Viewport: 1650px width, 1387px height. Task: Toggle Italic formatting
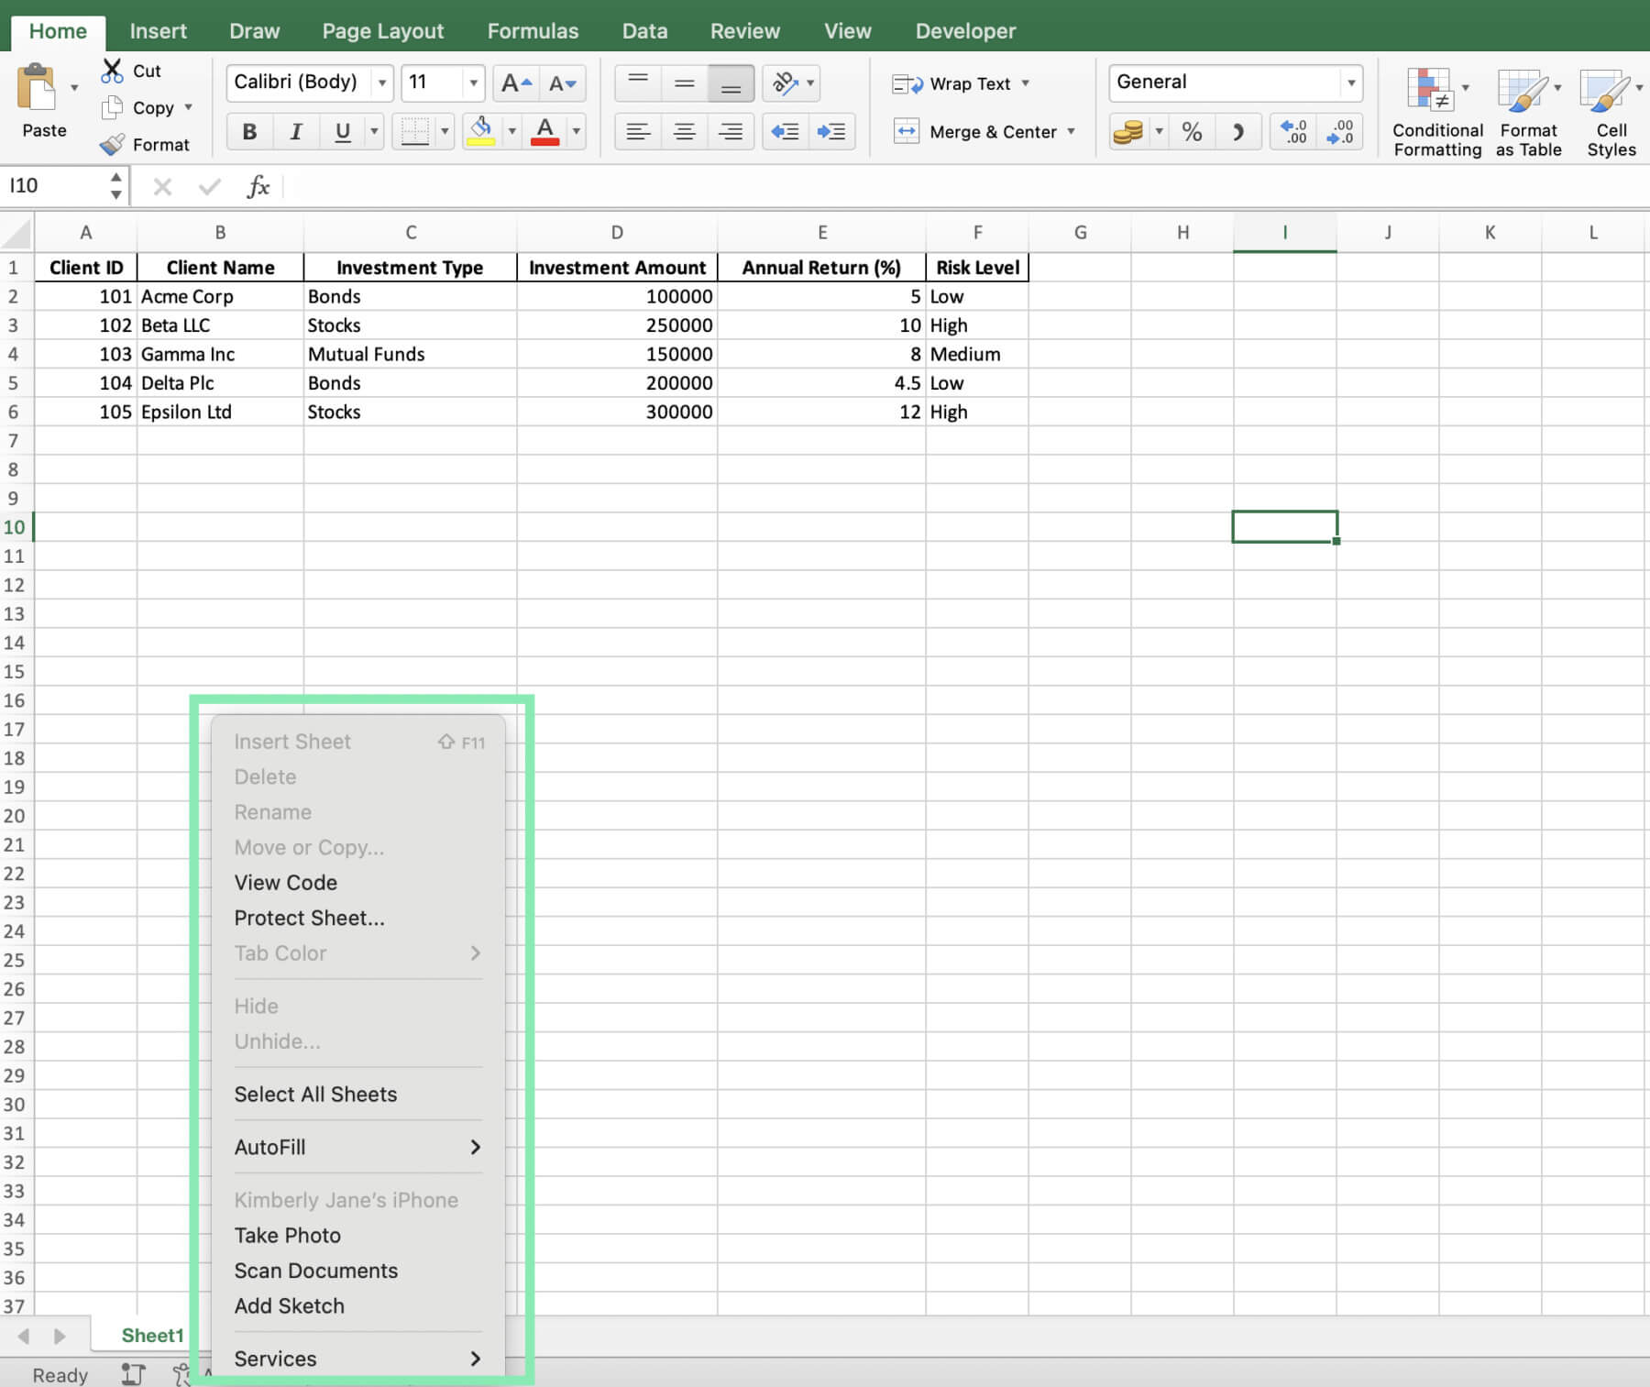click(x=295, y=131)
